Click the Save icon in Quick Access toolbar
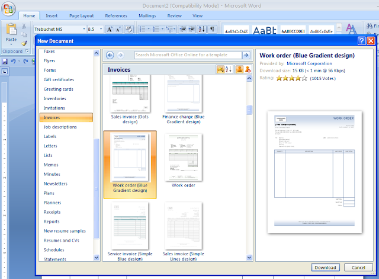 pos(5,62)
